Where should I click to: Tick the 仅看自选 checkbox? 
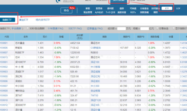[157, 28]
